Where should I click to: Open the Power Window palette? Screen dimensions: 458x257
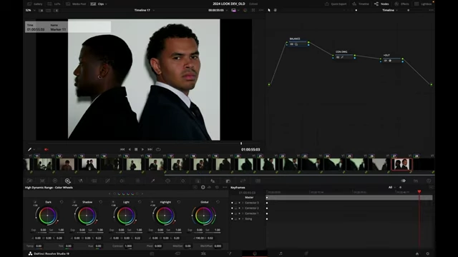[168, 181]
